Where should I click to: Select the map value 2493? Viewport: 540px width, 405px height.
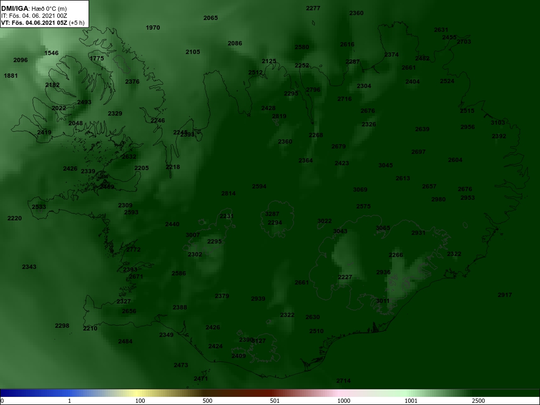(84, 102)
